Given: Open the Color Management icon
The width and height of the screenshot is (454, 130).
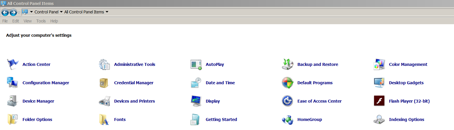Looking at the screenshot, I should click(x=379, y=64).
